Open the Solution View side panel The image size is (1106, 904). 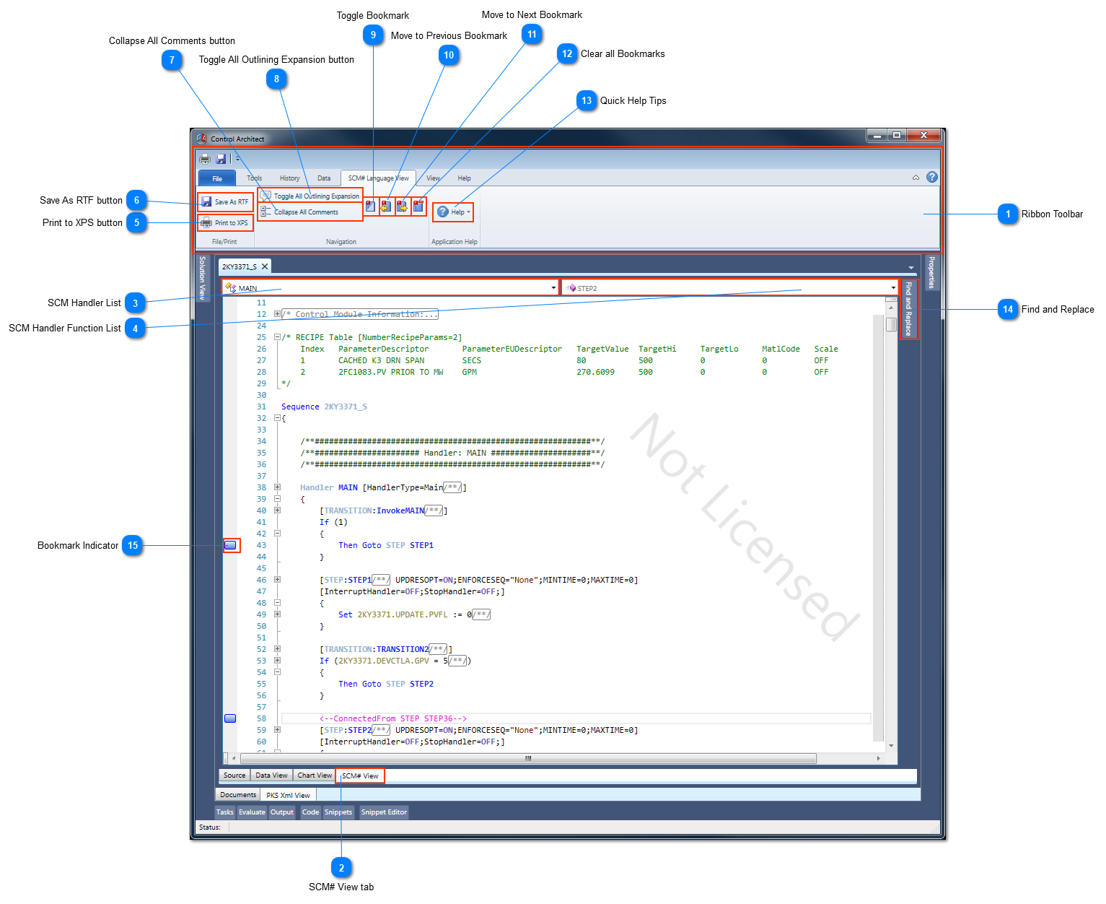(202, 278)
